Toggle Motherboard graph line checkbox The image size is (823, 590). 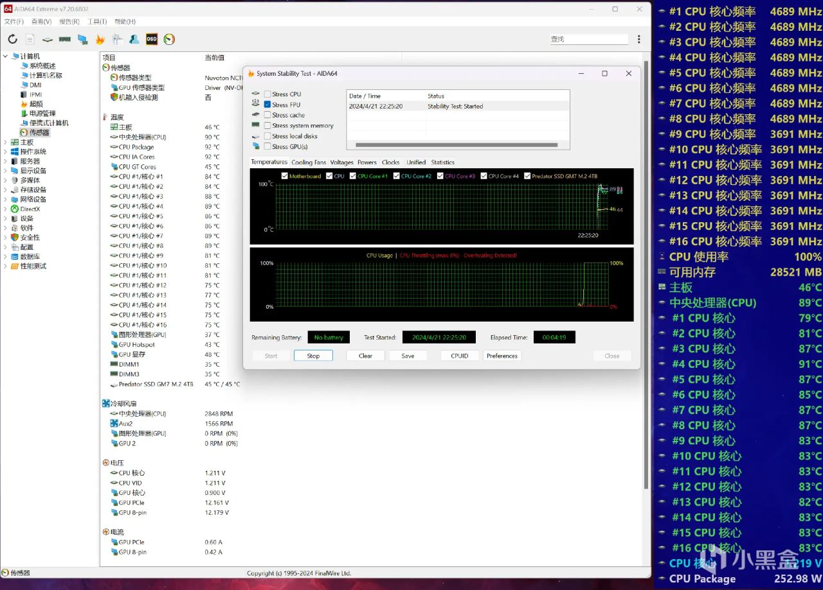[x=285, y=176]
